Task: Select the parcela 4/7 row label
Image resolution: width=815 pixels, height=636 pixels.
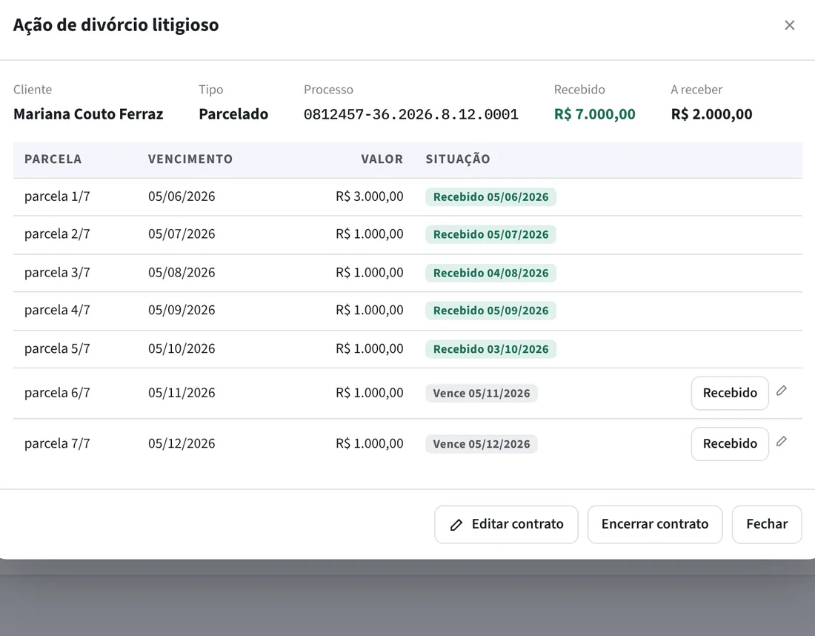Action: click(x=57, y=310)
